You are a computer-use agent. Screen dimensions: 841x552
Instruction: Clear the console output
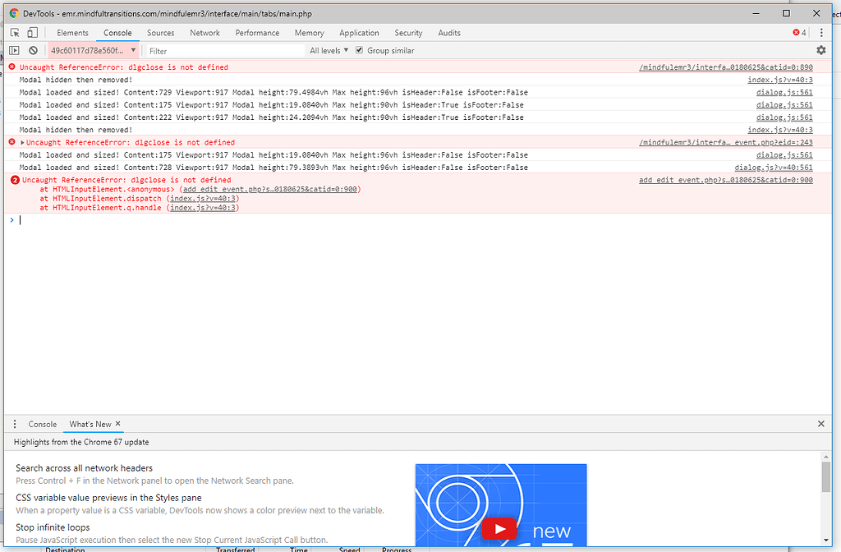[33, 50]
